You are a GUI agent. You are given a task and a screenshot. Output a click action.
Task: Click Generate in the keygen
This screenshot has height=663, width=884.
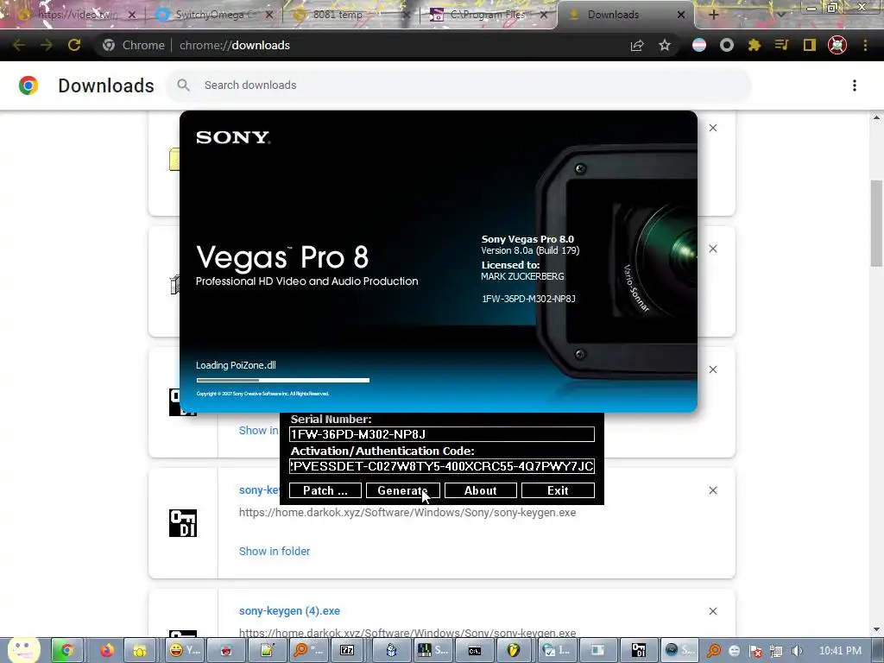pyautogui.click(x=402, y=490)
